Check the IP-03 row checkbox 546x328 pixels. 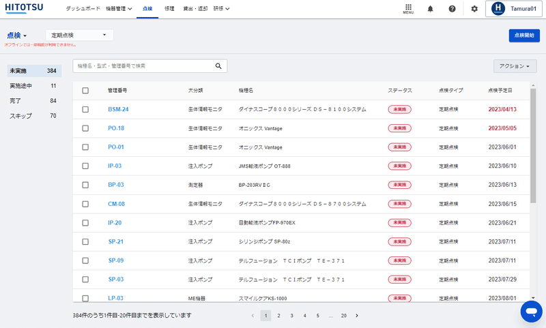point(85,166)
